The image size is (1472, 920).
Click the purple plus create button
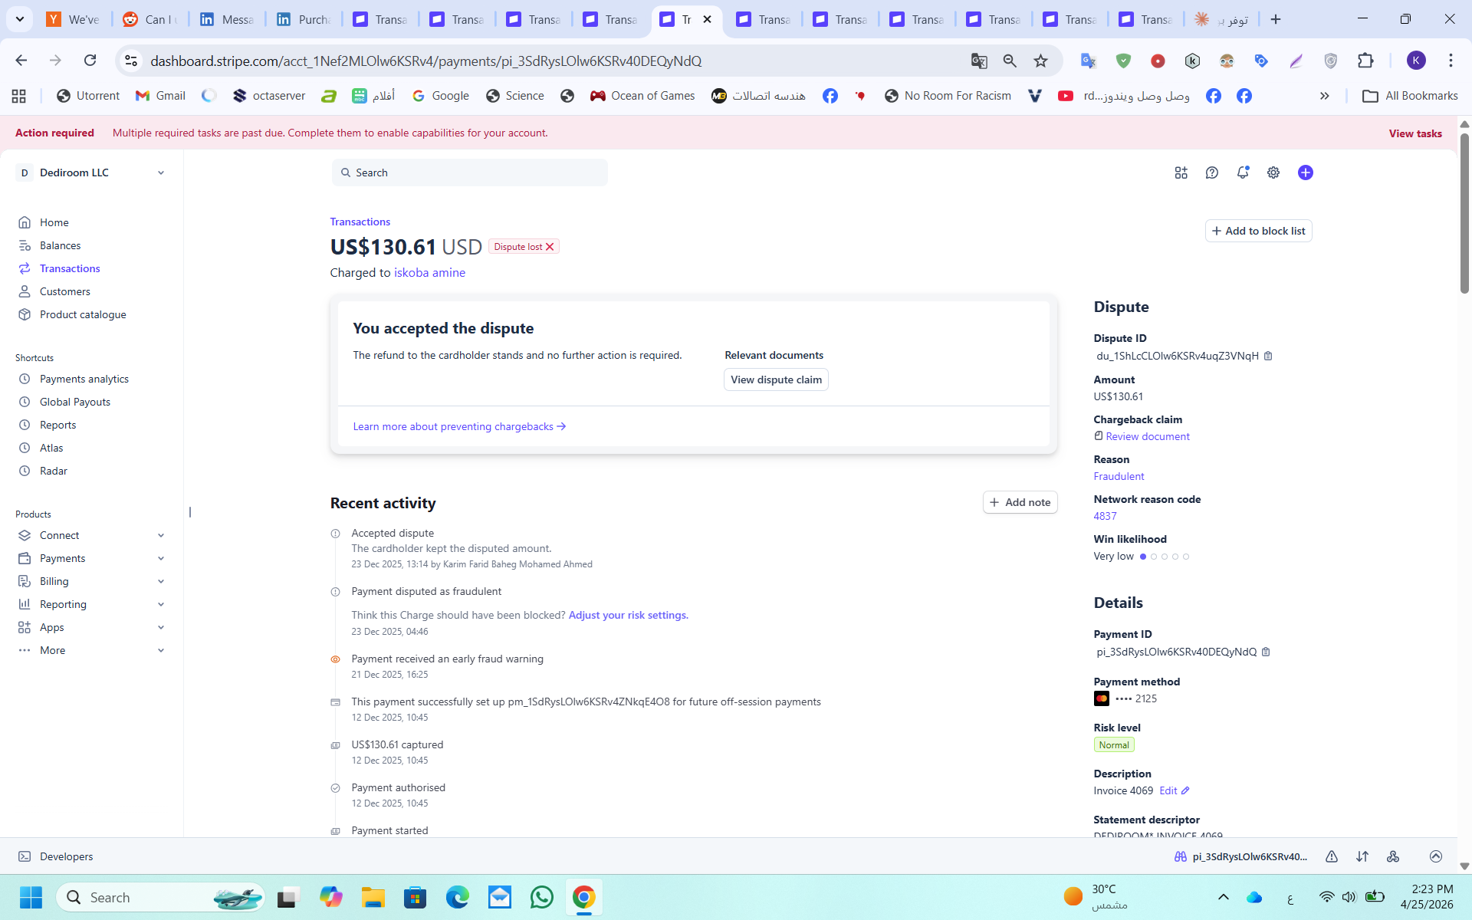tap(1306, 172)
